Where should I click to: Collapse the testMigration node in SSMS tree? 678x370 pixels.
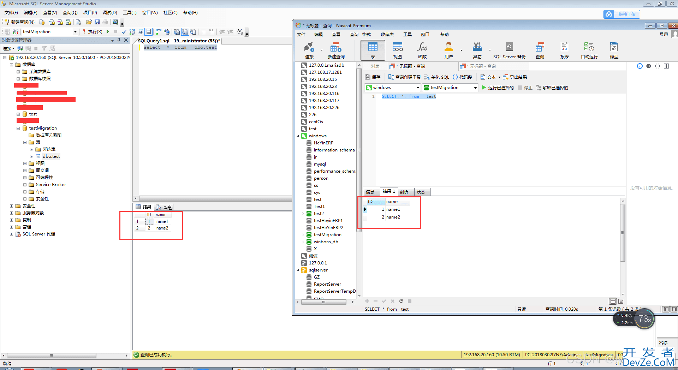18,128
